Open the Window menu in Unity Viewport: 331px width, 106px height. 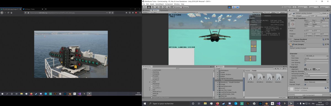(x=177, y=4)
